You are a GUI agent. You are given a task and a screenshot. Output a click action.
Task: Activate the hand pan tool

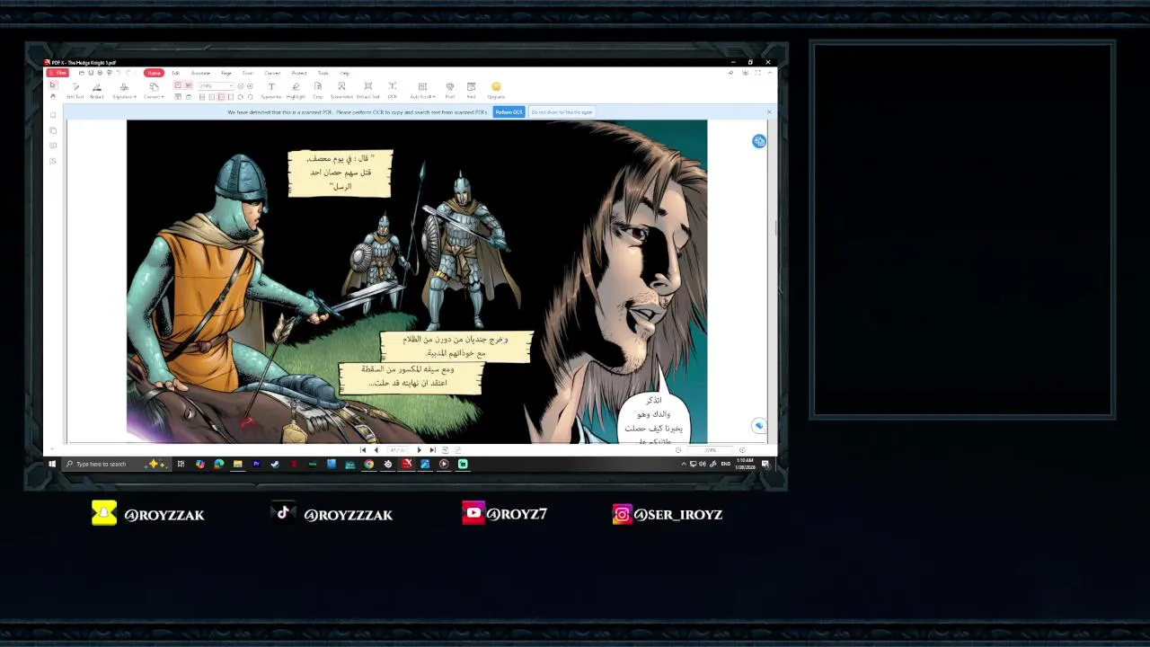pyautogui.click(x=52, y=96)
